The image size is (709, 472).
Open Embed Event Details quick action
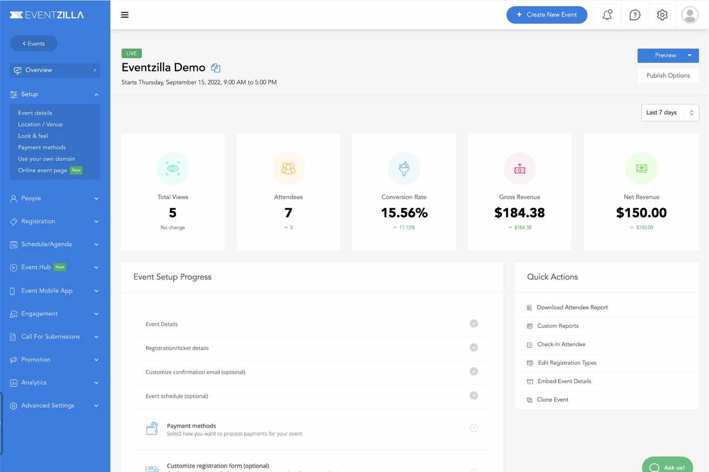click(564, 381)
